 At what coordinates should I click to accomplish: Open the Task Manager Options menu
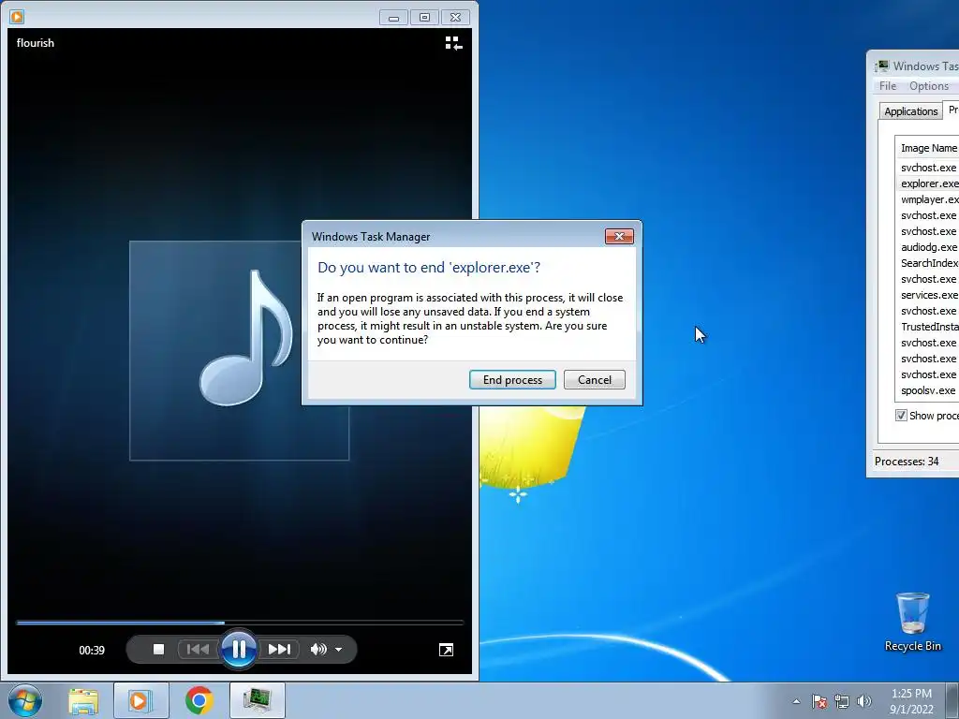click(x=928, y=86)
